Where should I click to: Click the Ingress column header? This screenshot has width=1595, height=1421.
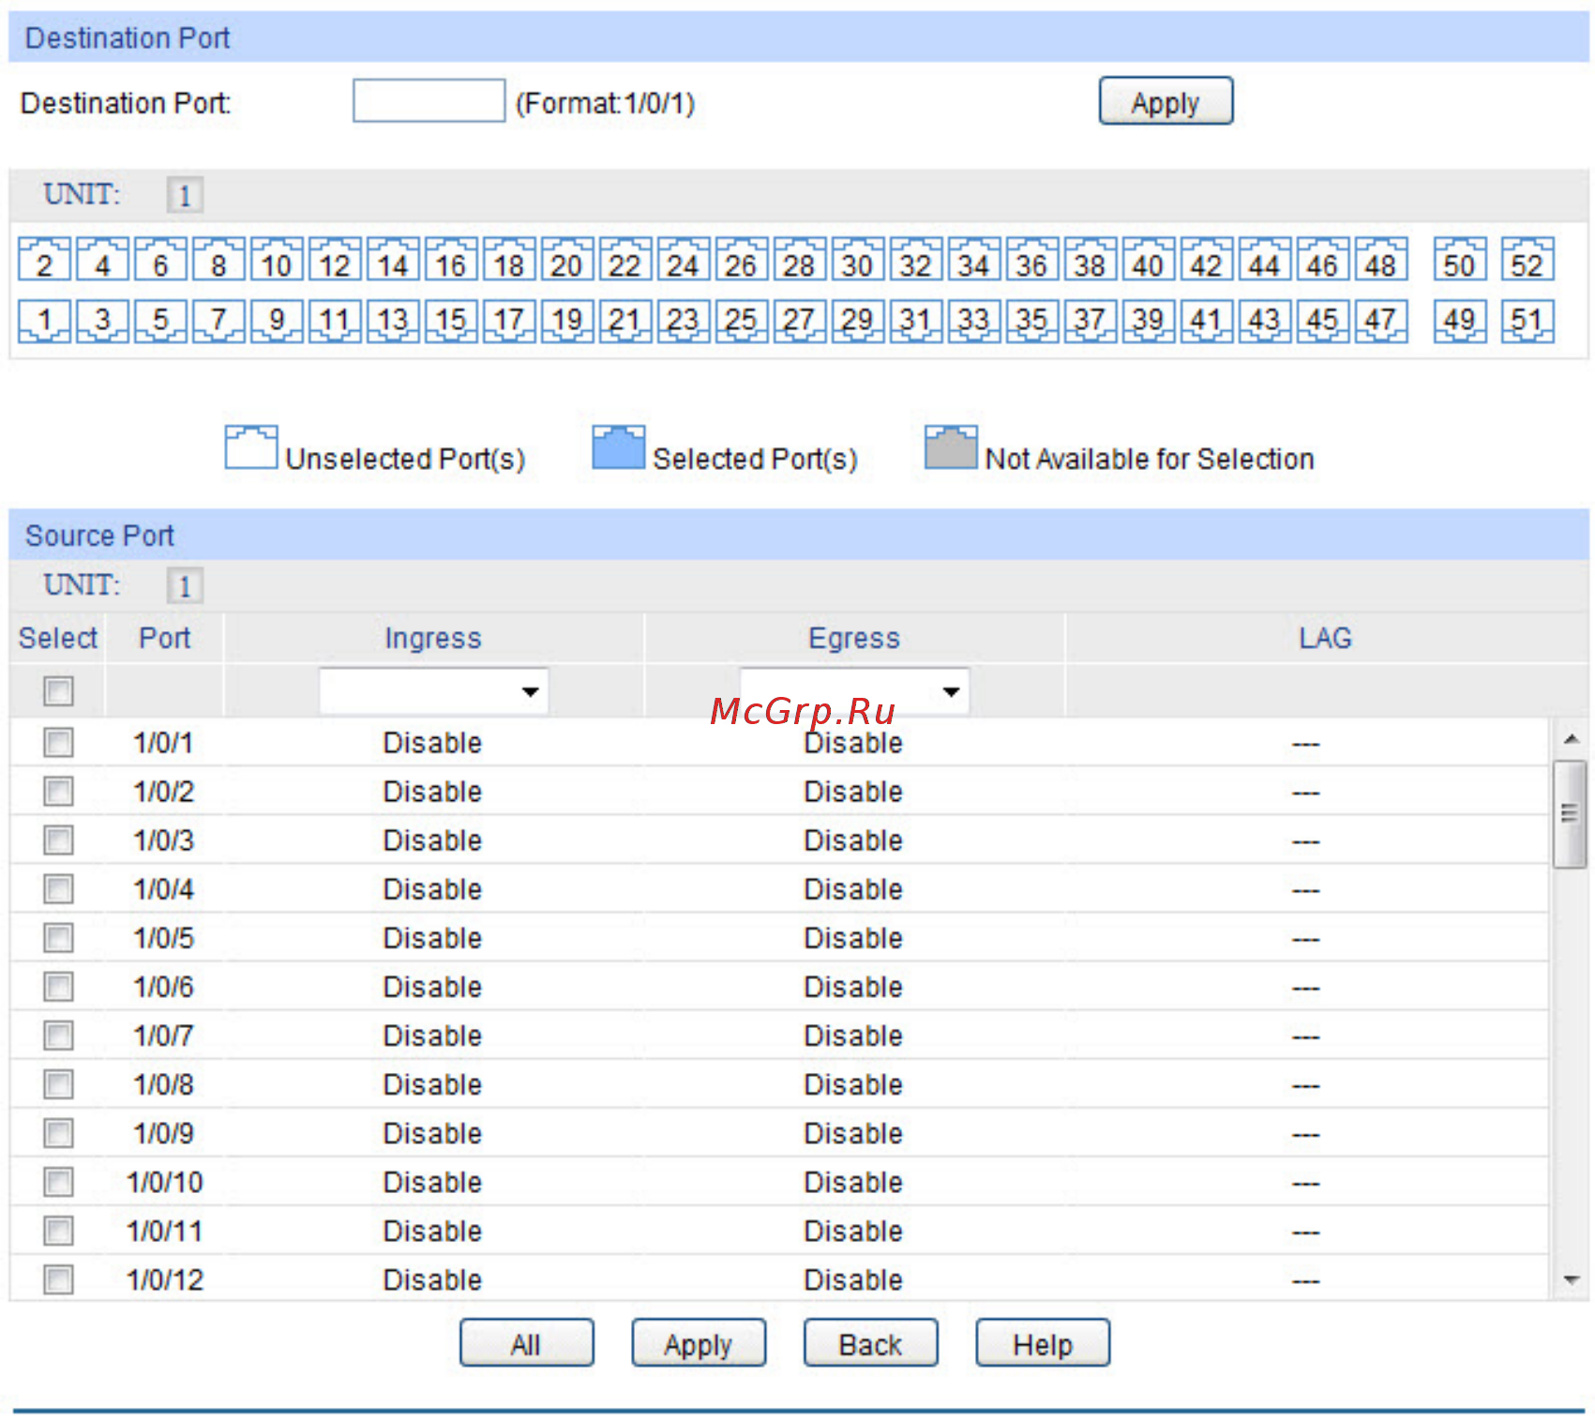coord(433,638)
